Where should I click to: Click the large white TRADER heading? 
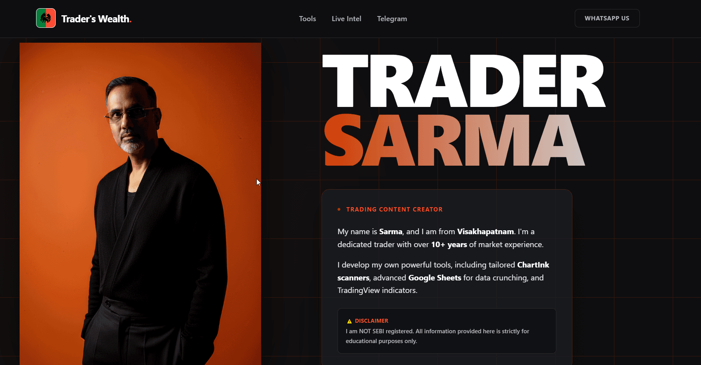464,81
